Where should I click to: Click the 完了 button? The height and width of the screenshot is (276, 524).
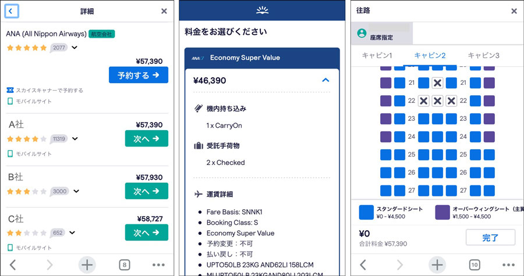coord(491,238)
